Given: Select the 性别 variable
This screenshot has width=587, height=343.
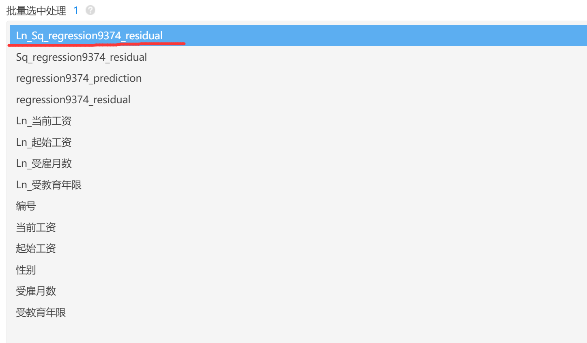Looking at the screenshot, I should (x=26, y=270).
